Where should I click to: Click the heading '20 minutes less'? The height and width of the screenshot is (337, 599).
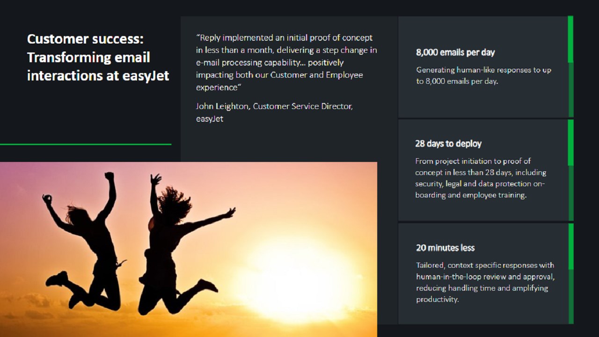pos(446,248)
